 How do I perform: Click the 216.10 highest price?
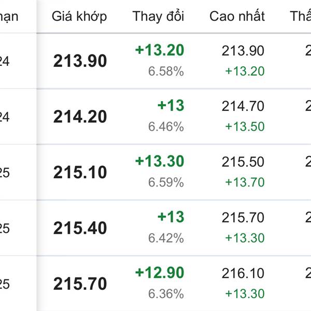click(243, 273)
